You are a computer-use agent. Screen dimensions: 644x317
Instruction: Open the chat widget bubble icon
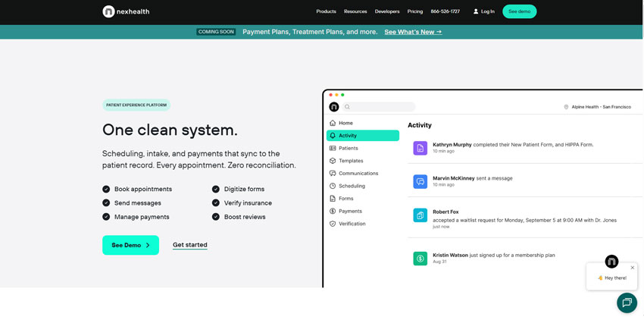[627, 303]
